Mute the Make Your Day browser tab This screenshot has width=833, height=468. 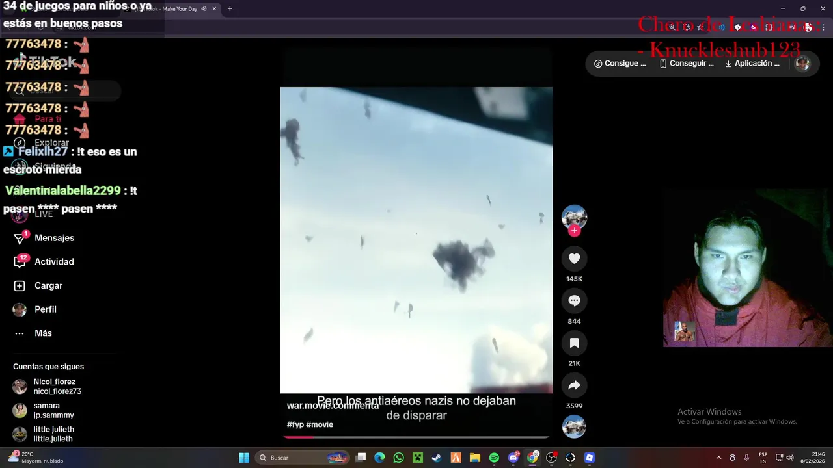[x=204, y=9]
